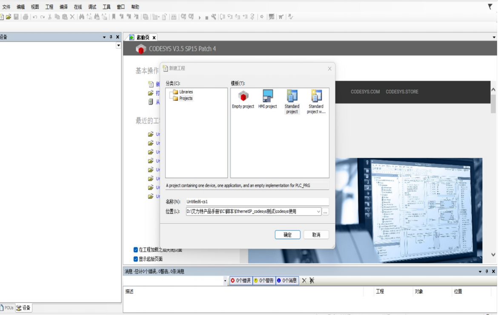Click the 确定 button

[287, 235]
